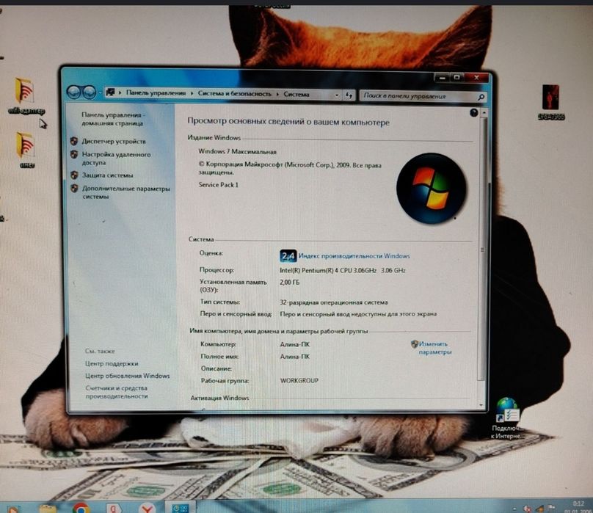Open Yandex Browser on taskbar

click(x=146, y=509)
